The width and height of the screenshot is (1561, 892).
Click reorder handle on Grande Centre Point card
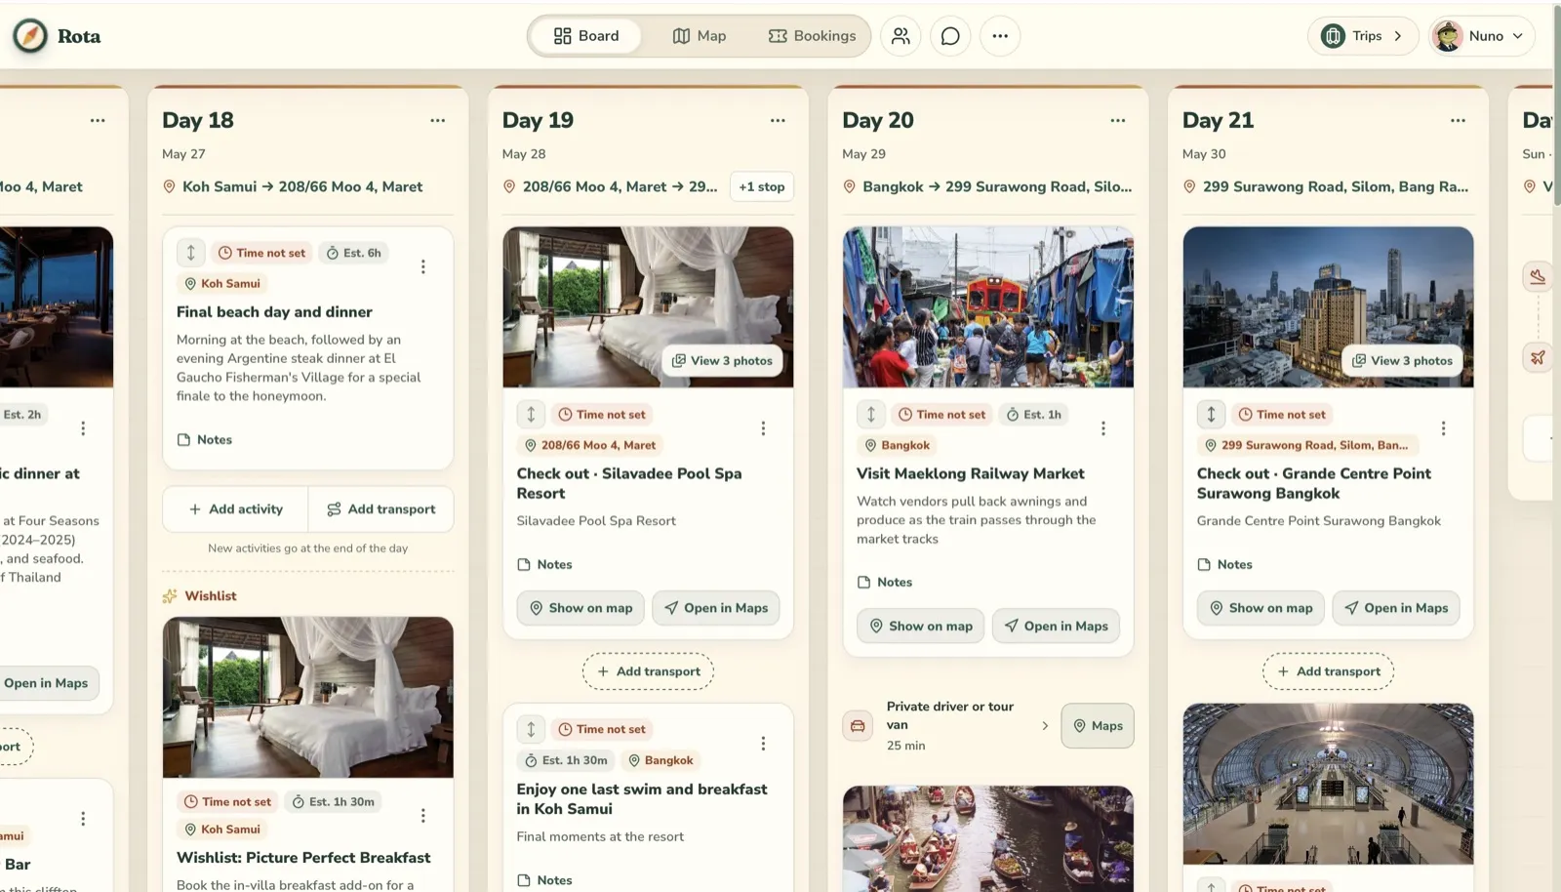point(1211,415)
